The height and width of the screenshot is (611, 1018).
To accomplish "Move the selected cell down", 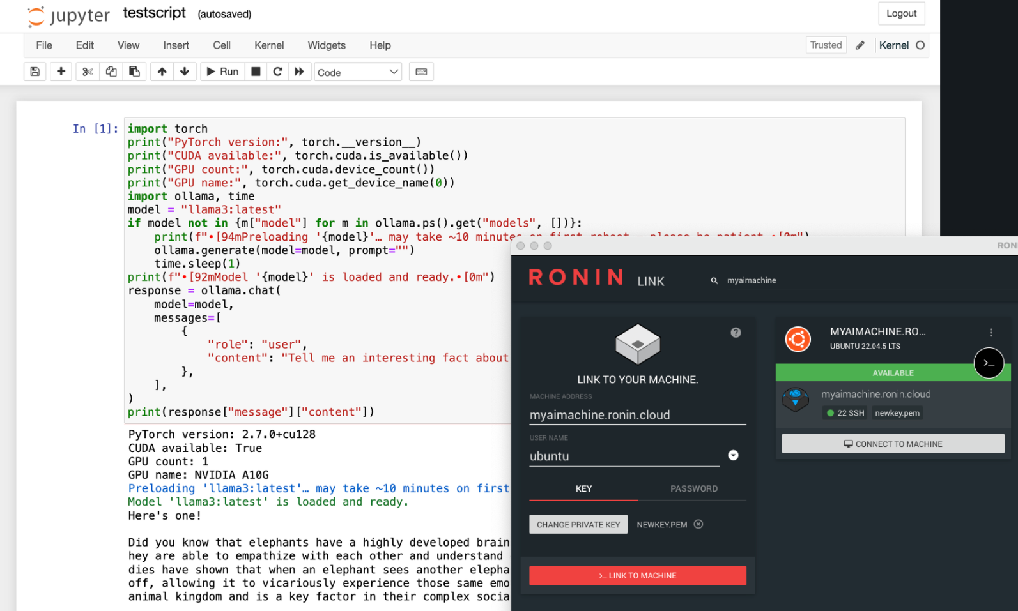I will (x=185, y=72).
